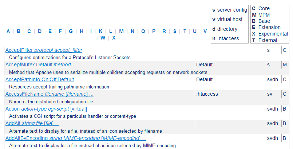This screenshot has height=149, width=293.
Task: Jump to letter H in index
Action: pos(82,31)
